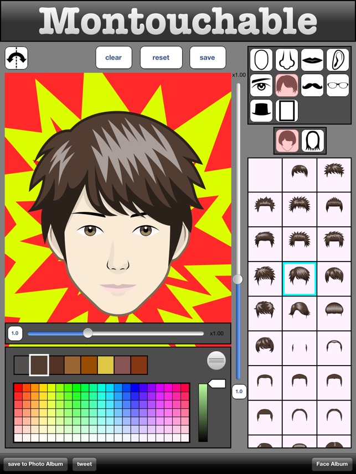The height and width of the screenshot is (474, 356).
Task: Select the mauve pinkish swatch
Action: [x=122, y=365]
